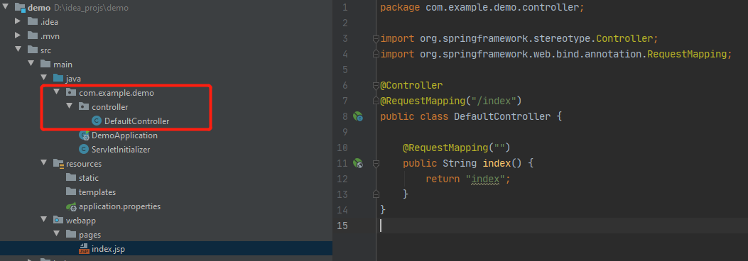This screenshot has width=748, height=261.
Task: Click the @Controller annotation in editor
Action: [x=411, y=86]
